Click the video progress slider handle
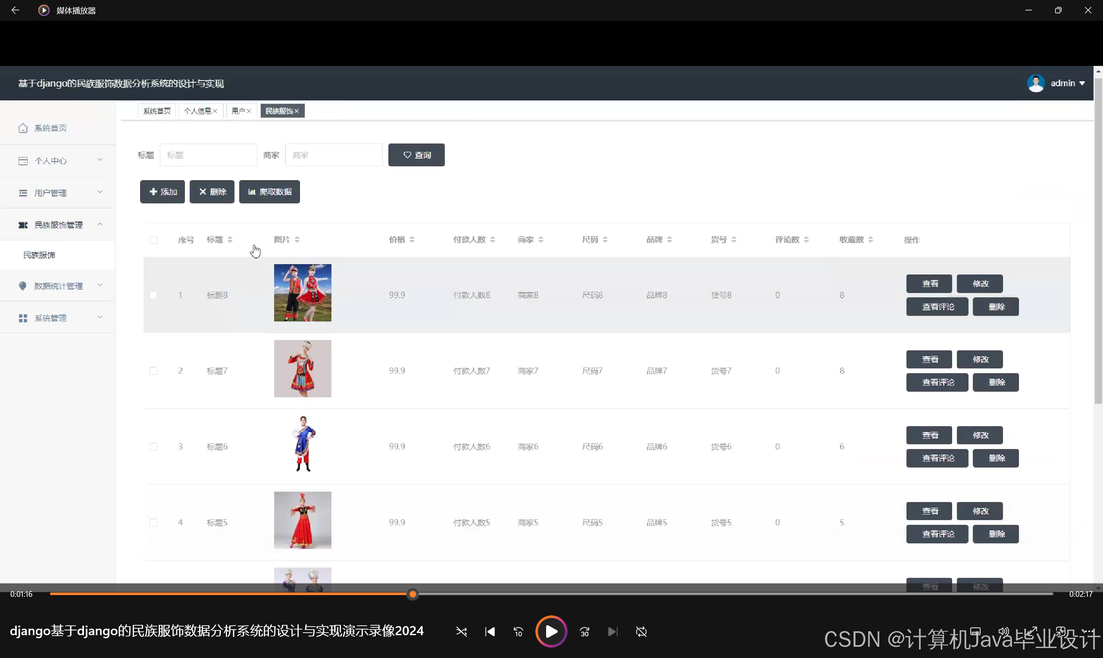 pos(412,594)
